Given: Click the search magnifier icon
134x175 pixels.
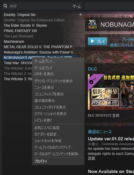Looking at the screenshot, I should click(x=5, y=6).
